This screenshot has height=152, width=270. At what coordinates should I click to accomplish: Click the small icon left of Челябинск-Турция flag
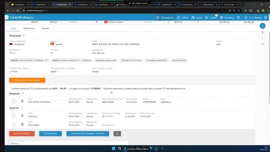pos(97,22)
